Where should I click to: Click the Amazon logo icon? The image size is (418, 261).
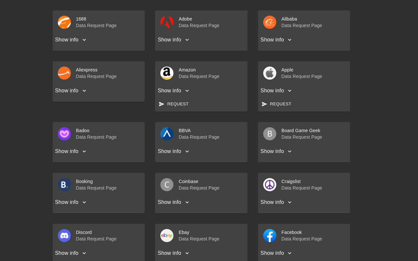(x=167, y=73)
